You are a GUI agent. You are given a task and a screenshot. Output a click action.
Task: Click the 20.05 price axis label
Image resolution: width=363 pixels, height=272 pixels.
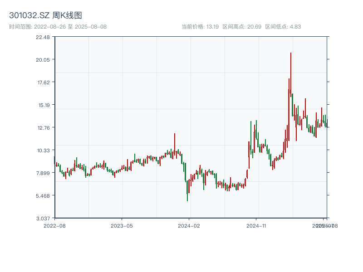tap(43, 60)
